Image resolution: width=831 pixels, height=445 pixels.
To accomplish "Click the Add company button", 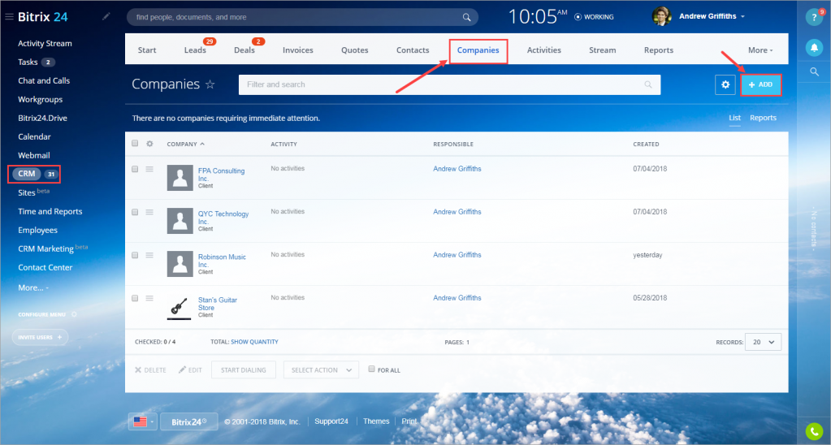I will coord(760,84).
